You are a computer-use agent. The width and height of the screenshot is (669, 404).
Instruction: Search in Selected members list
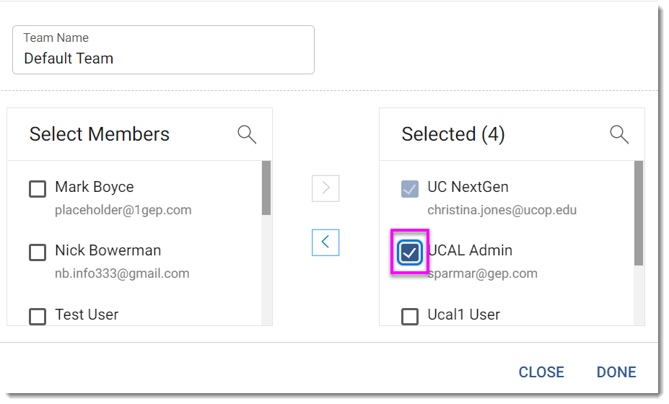click(619, 134)
